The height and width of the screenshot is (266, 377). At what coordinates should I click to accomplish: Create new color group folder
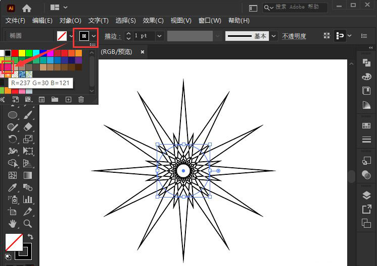pos(55,99)
